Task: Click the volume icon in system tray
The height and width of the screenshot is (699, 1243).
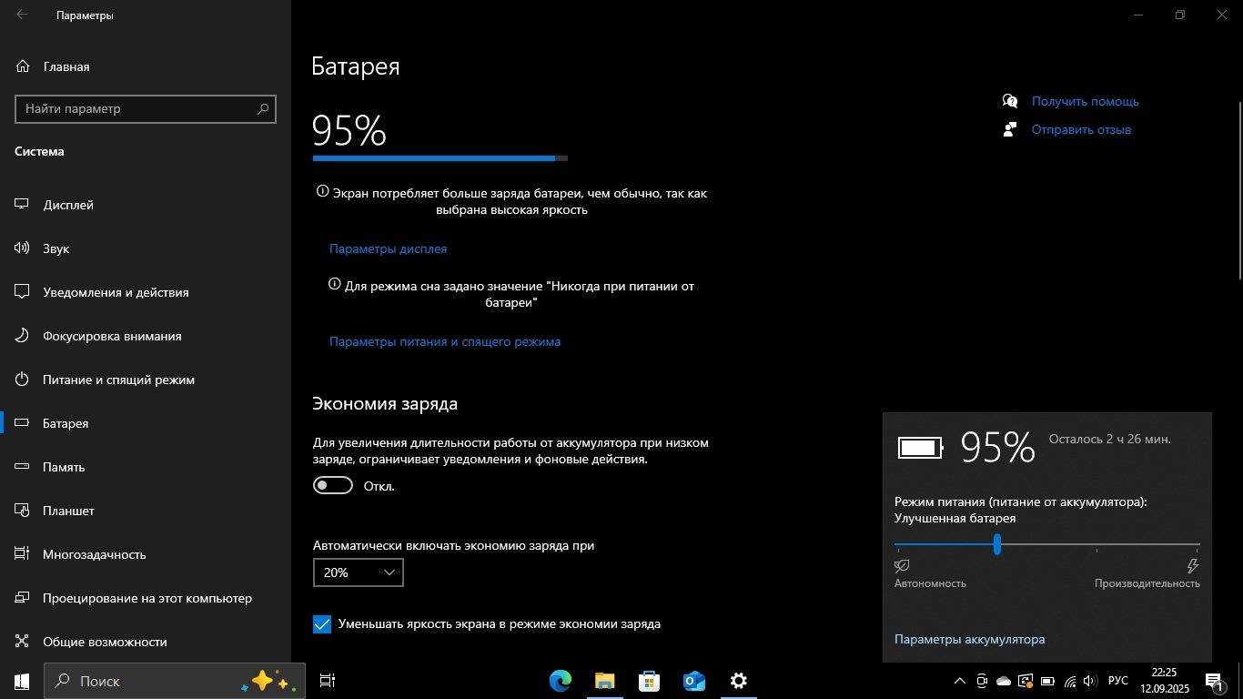Action: coord(1091,681)
